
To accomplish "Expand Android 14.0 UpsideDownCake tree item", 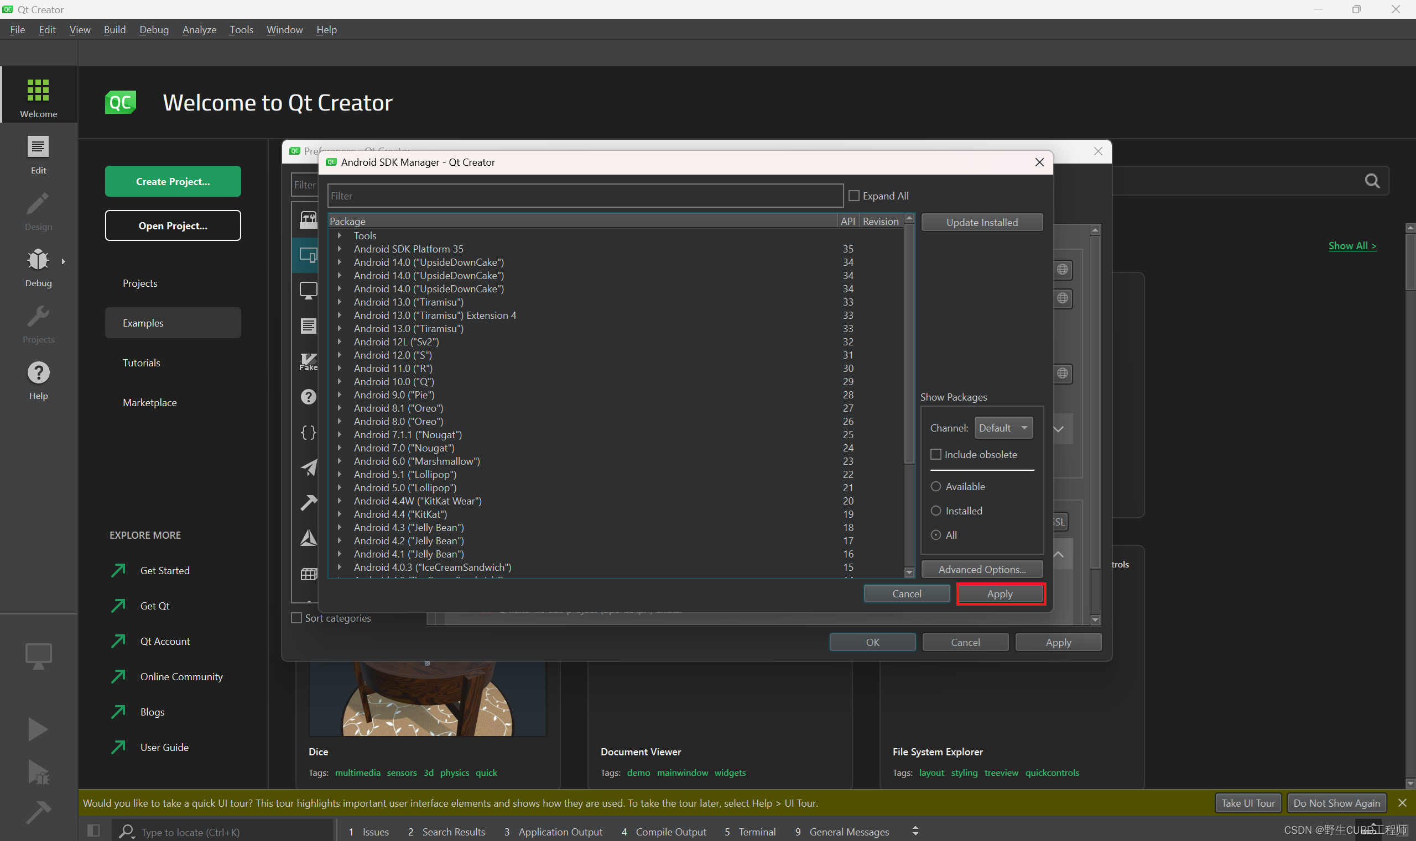I will pos(340,261).
